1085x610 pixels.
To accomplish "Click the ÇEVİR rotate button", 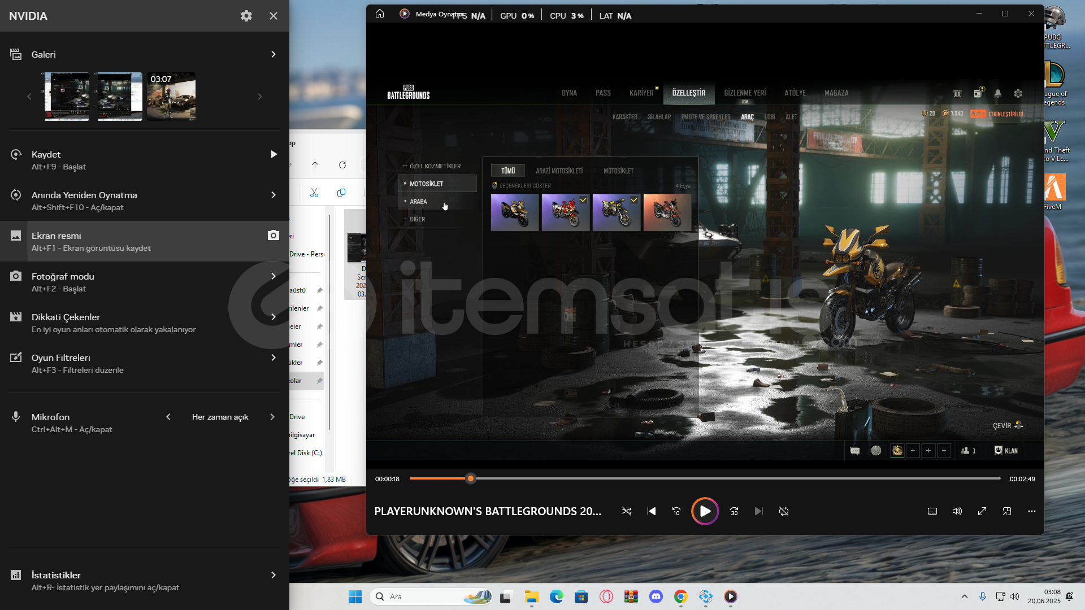I will [1008, 425].
